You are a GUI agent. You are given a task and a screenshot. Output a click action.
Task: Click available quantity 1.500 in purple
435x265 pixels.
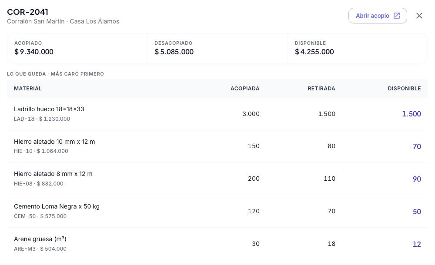coord(412,114)
